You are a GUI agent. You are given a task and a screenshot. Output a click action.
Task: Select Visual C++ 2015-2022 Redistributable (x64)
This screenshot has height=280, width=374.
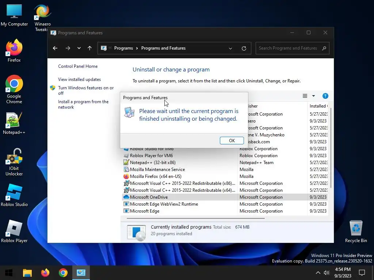224,190
